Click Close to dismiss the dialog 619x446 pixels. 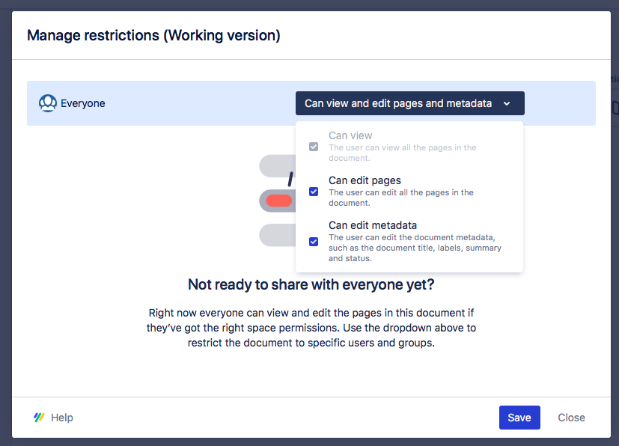coord(571,417)
